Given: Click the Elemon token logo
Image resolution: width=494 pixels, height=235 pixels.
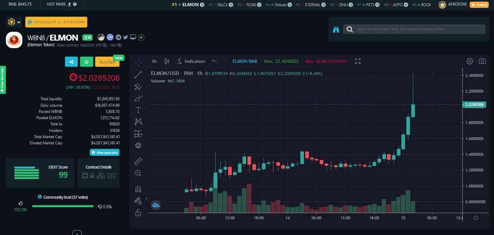Looking at the screenshot, I should [x=14, y=40].
